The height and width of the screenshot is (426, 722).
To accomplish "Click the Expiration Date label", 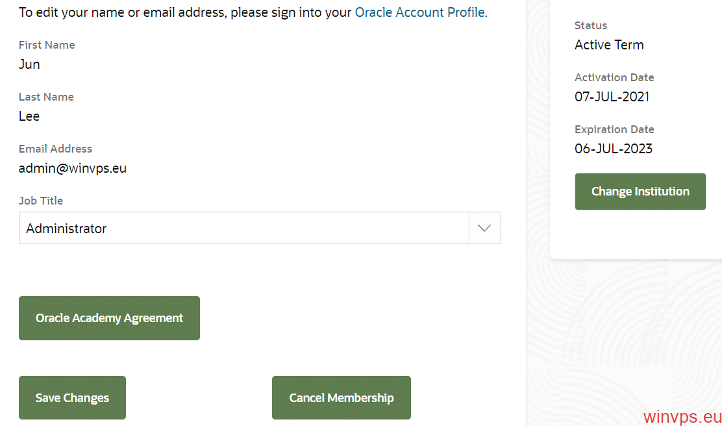I will click(x=614, y=129).
